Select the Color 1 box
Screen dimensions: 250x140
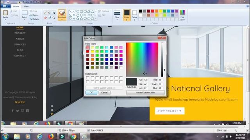click(127, 15)
